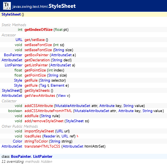Open the translateHTMLToCSS method
This screenshot has width=167, height=164.
coord(42,146)
